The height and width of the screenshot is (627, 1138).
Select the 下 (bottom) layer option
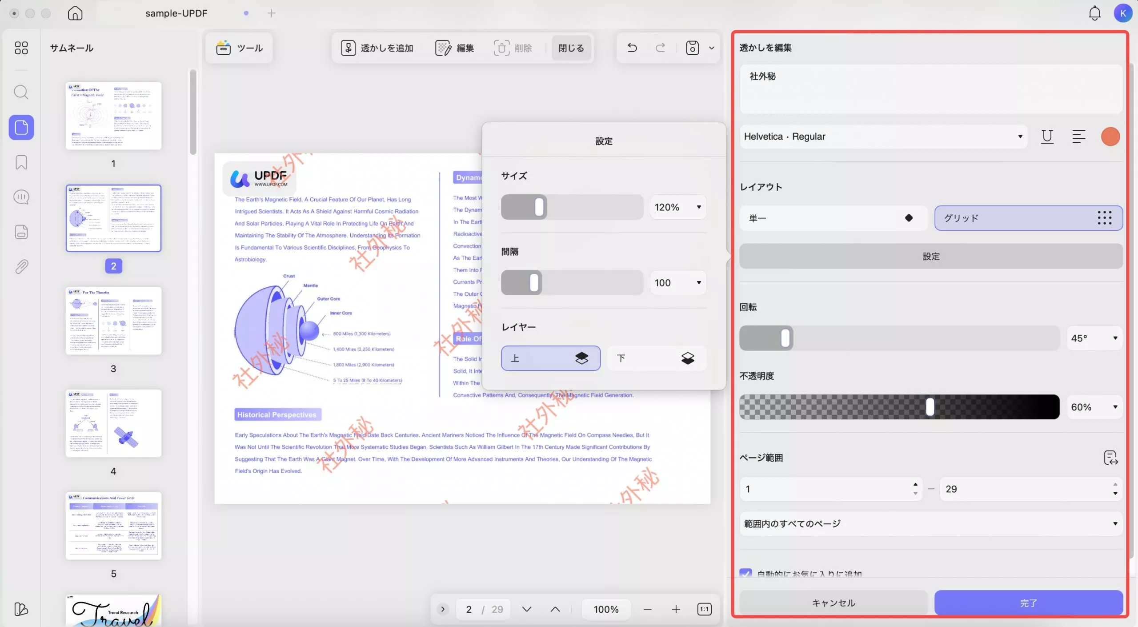(656, 358)
